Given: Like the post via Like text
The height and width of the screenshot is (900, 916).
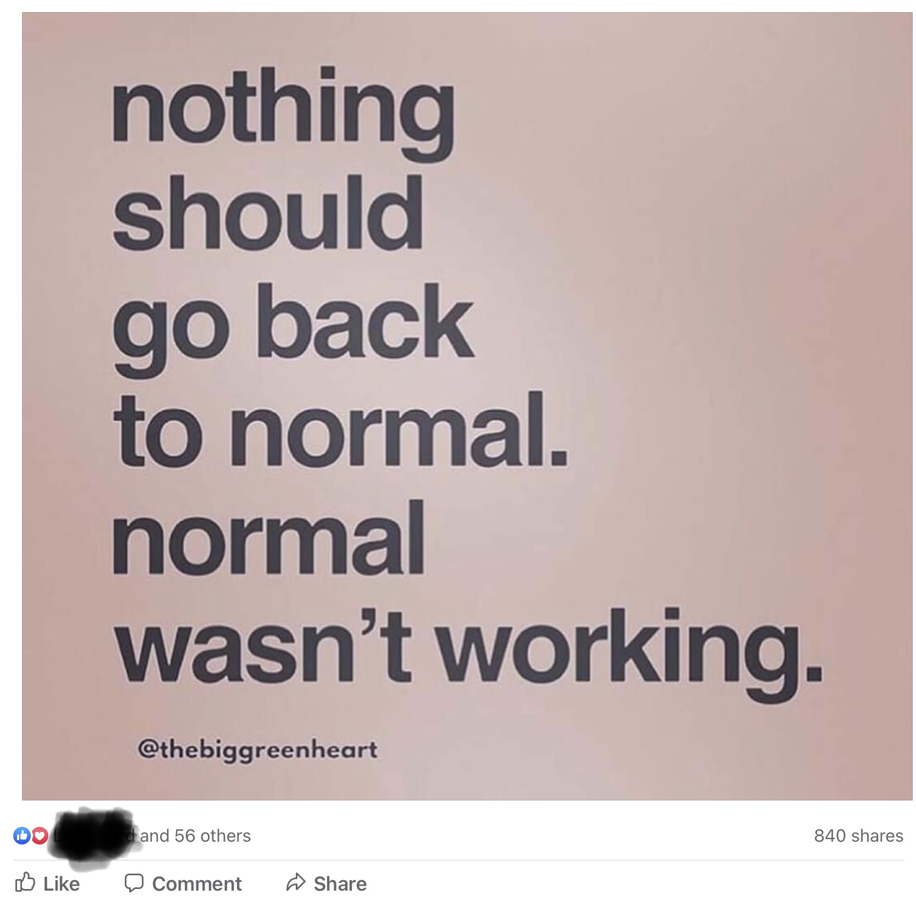Looking at the screenshot, I should 61,884.
